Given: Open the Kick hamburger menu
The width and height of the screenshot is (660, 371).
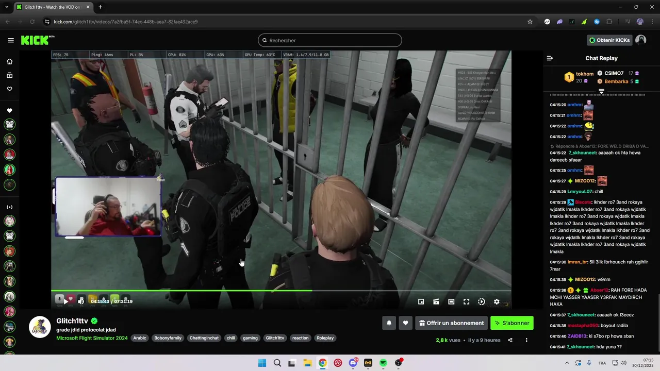Looking at the screenshot, I should click(x=11, y=40).
